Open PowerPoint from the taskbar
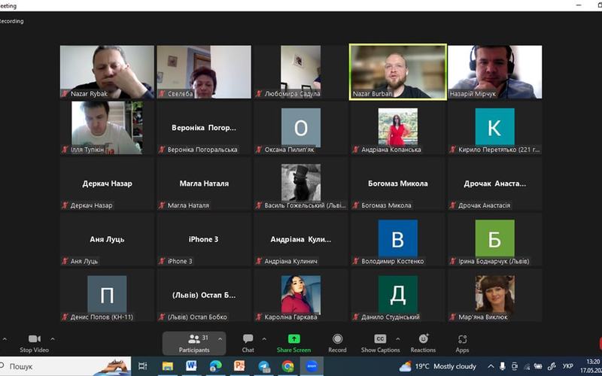Image resolution: width=602 pixels, height=376 pixels. (x=239, y=366)
